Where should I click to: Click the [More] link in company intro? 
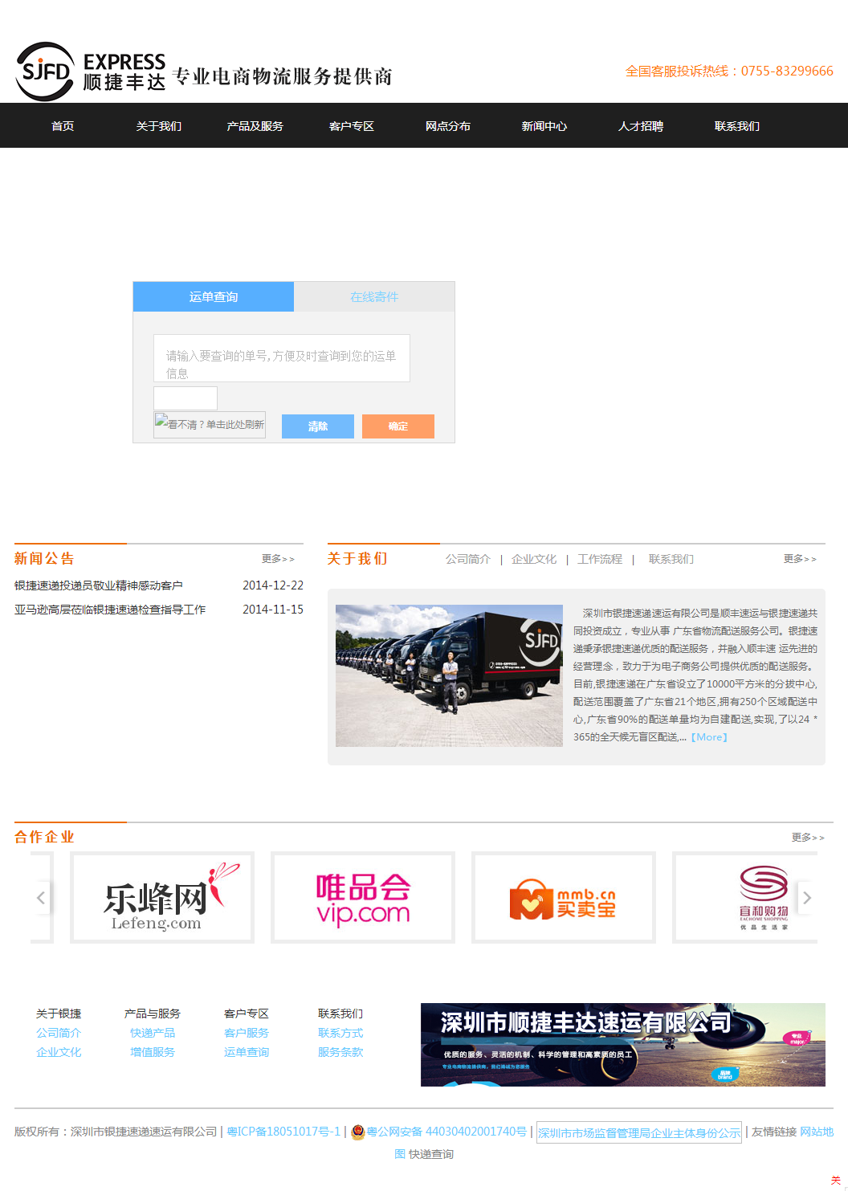click(709, 737)
